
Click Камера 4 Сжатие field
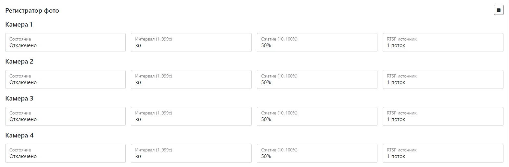click(x=317, y=153)
